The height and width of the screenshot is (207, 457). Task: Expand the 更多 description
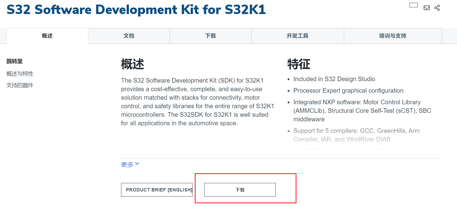click(126, 164)
